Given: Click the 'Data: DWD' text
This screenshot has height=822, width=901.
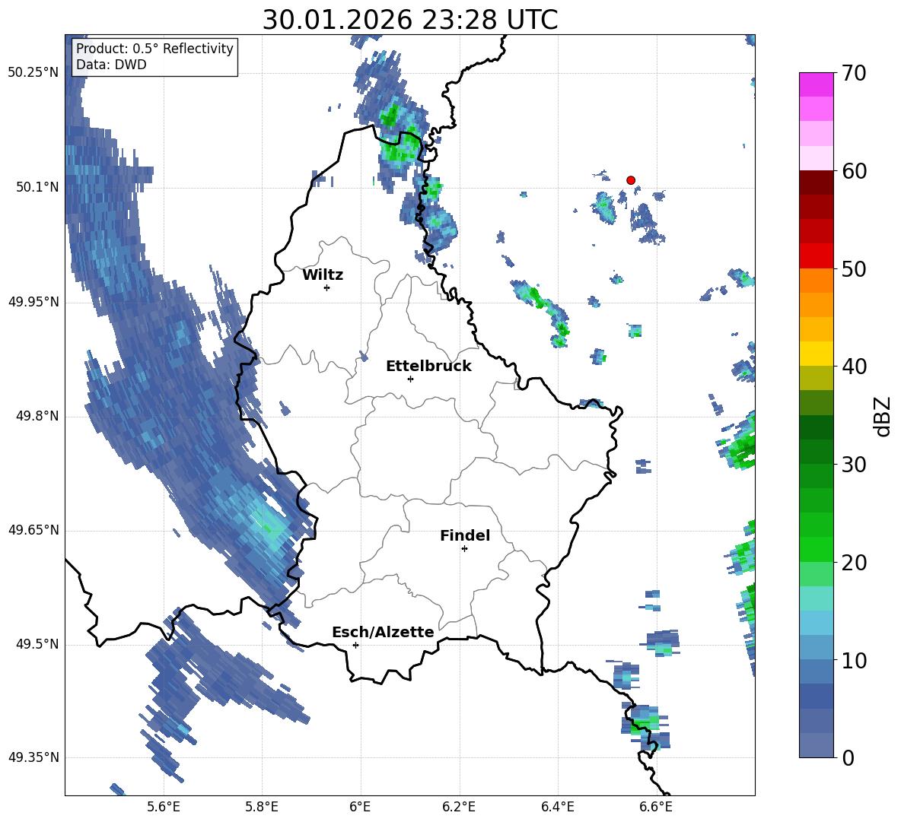Looking at the screenshot, I should [x=111, y=65].
